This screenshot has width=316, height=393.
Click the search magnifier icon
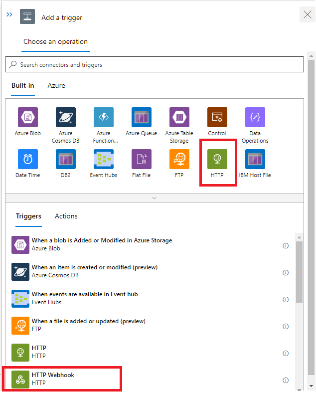[13, 64]
